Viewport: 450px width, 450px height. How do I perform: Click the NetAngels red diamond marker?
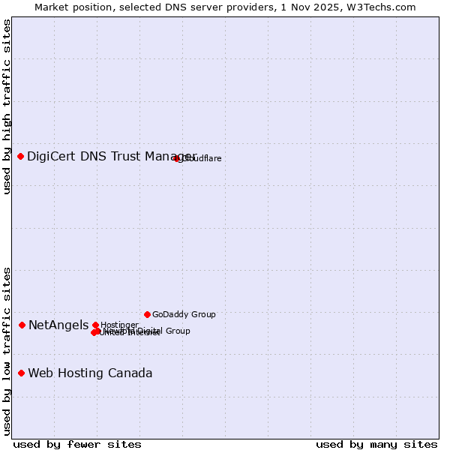click(x=22, y=325)
